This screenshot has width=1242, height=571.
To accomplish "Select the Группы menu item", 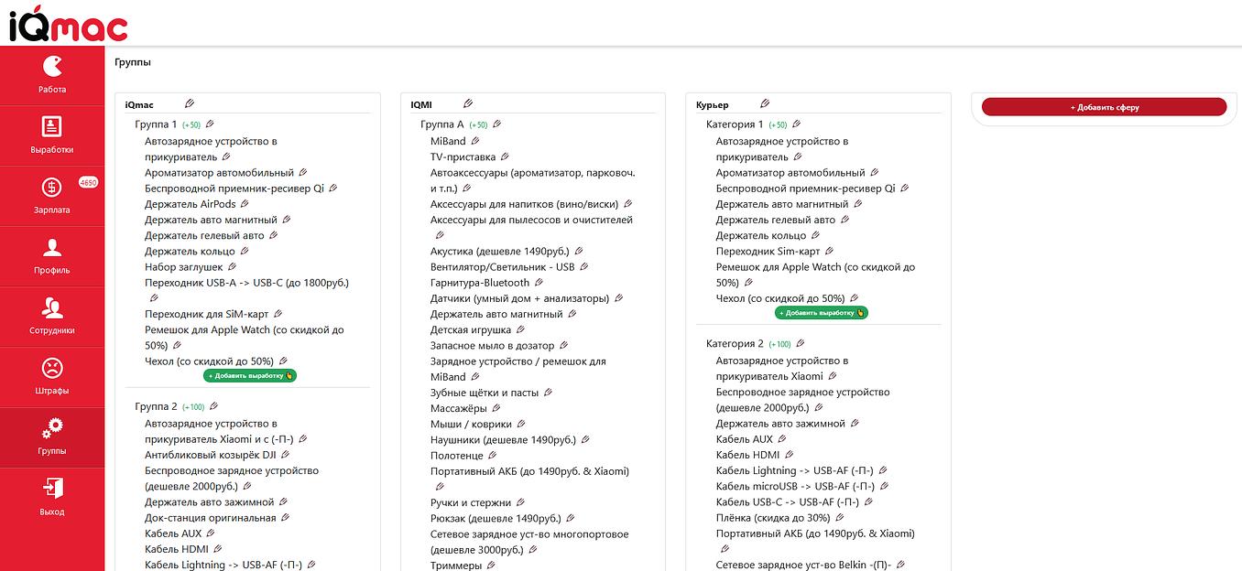I will [x=52, y=437].
